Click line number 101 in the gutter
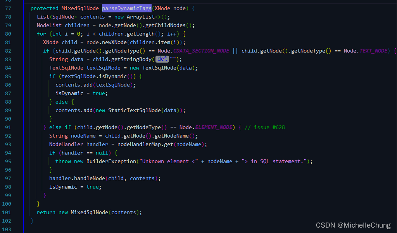 7,212
